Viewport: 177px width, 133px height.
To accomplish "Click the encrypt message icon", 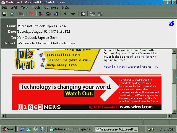I will [x=100, y=14].
